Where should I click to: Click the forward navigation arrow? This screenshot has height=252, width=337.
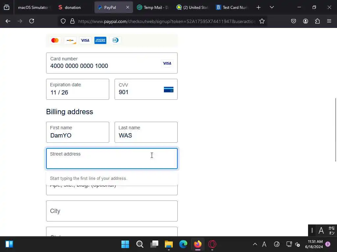tap(20, 21)
